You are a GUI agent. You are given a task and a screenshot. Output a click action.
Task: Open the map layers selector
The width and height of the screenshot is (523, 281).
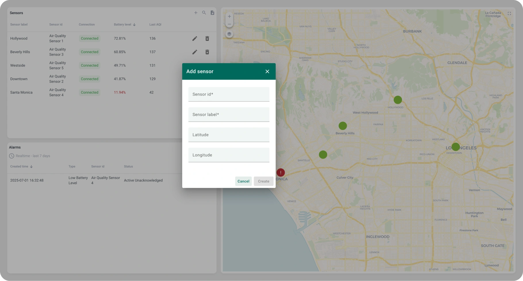[229, 34]
